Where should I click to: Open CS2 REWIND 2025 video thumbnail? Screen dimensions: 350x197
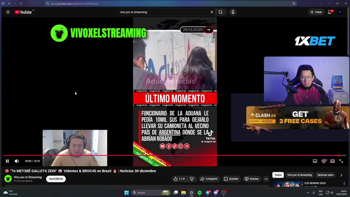[287, 184]
